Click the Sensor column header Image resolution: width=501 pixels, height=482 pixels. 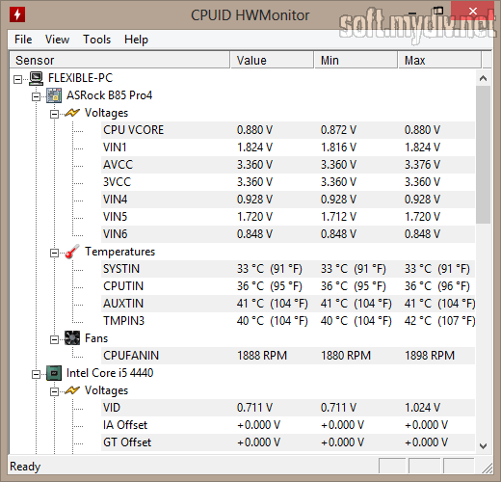point(119,60)
